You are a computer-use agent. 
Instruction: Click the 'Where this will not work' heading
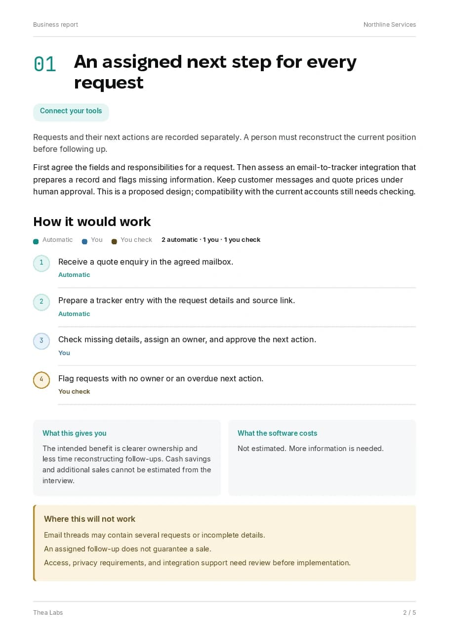coord(89,519)
